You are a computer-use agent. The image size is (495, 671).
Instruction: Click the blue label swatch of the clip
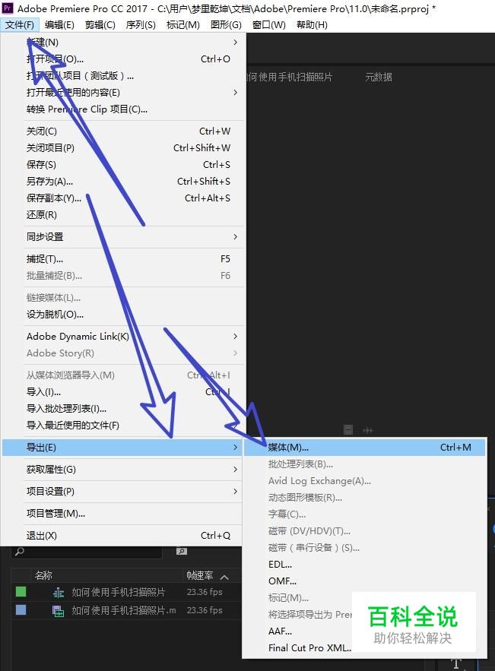(21, 609)
